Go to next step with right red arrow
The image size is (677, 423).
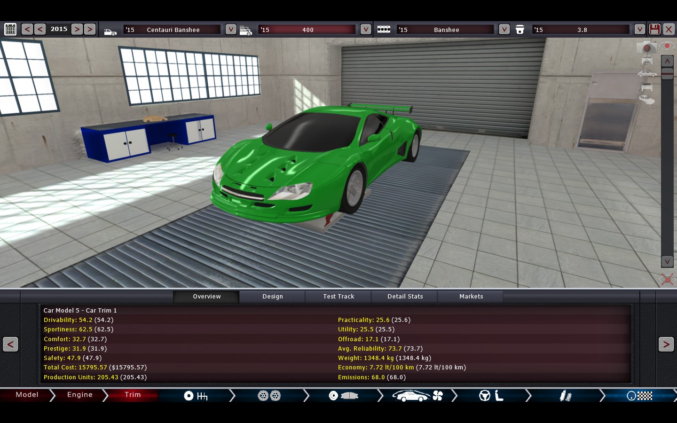[666, 344]
